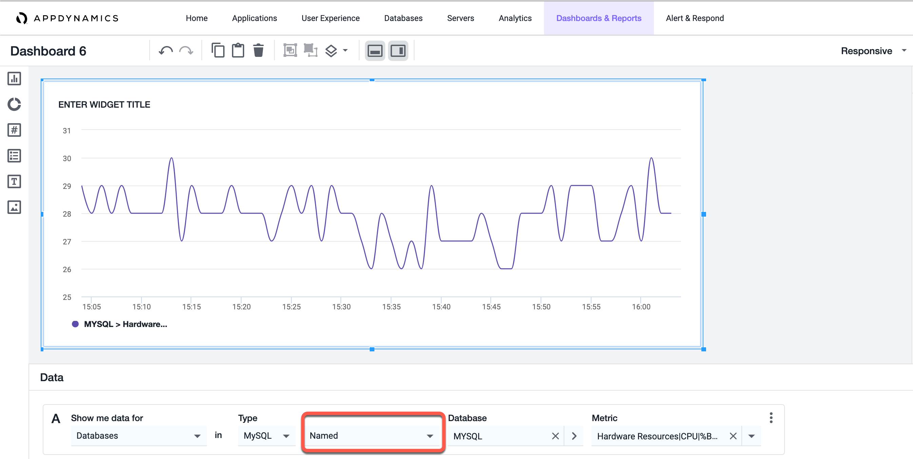Copy the selected widget
This screenshot has height=459, width=913.
coord(218,50)
